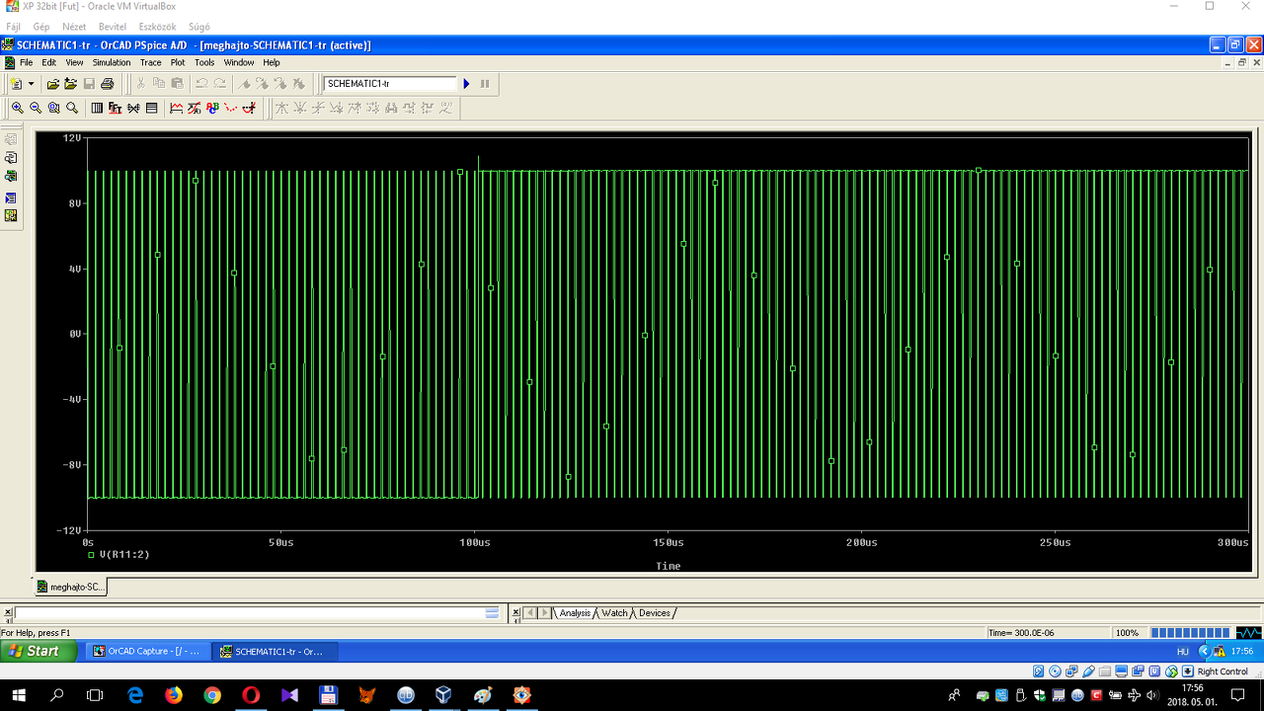Run the simulation with blue play button

pos(467,84)
